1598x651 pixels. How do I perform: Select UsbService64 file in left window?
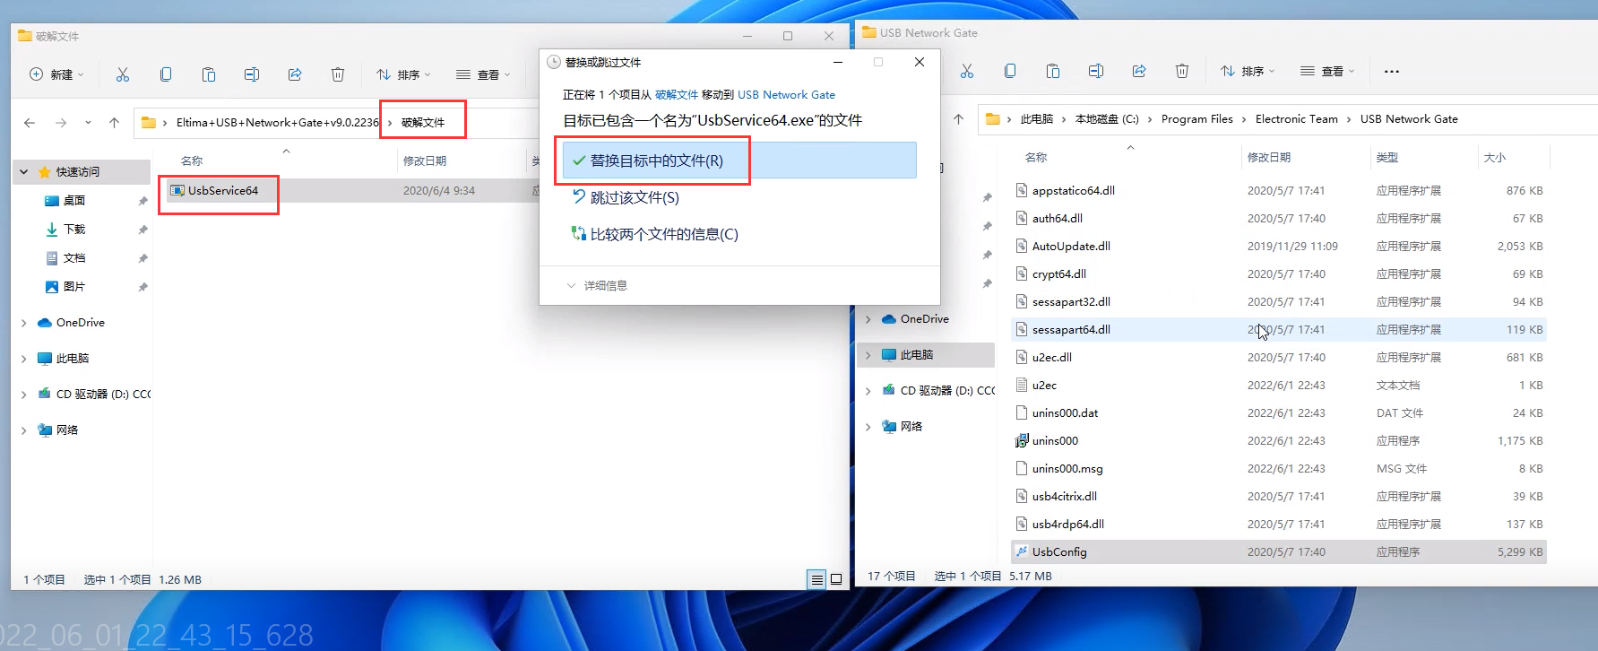pos(222,190)
